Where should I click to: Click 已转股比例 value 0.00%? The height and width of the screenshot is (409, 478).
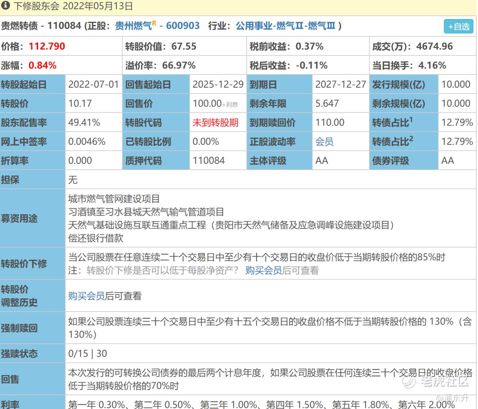206,141
